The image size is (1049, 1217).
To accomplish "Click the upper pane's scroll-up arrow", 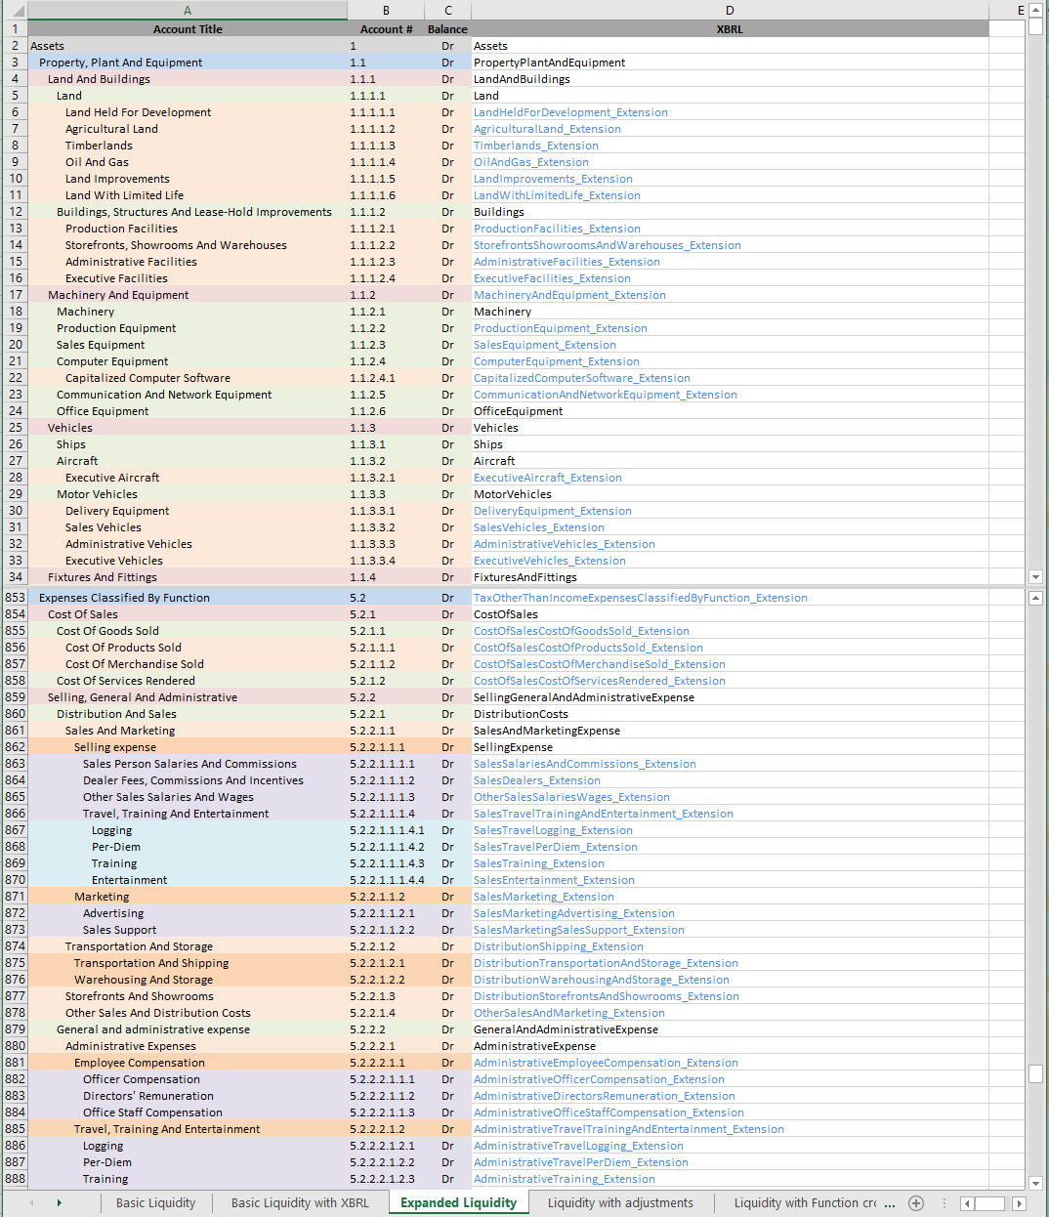I will click(x=1036, y=10).
